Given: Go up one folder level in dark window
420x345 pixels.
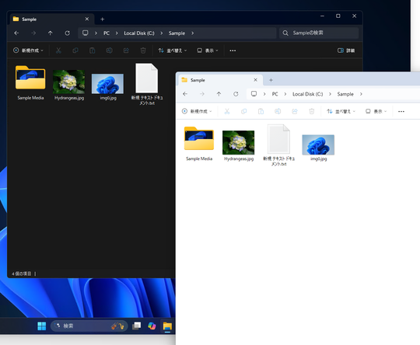Looking at the screenshot, I should tap(50, 33).
